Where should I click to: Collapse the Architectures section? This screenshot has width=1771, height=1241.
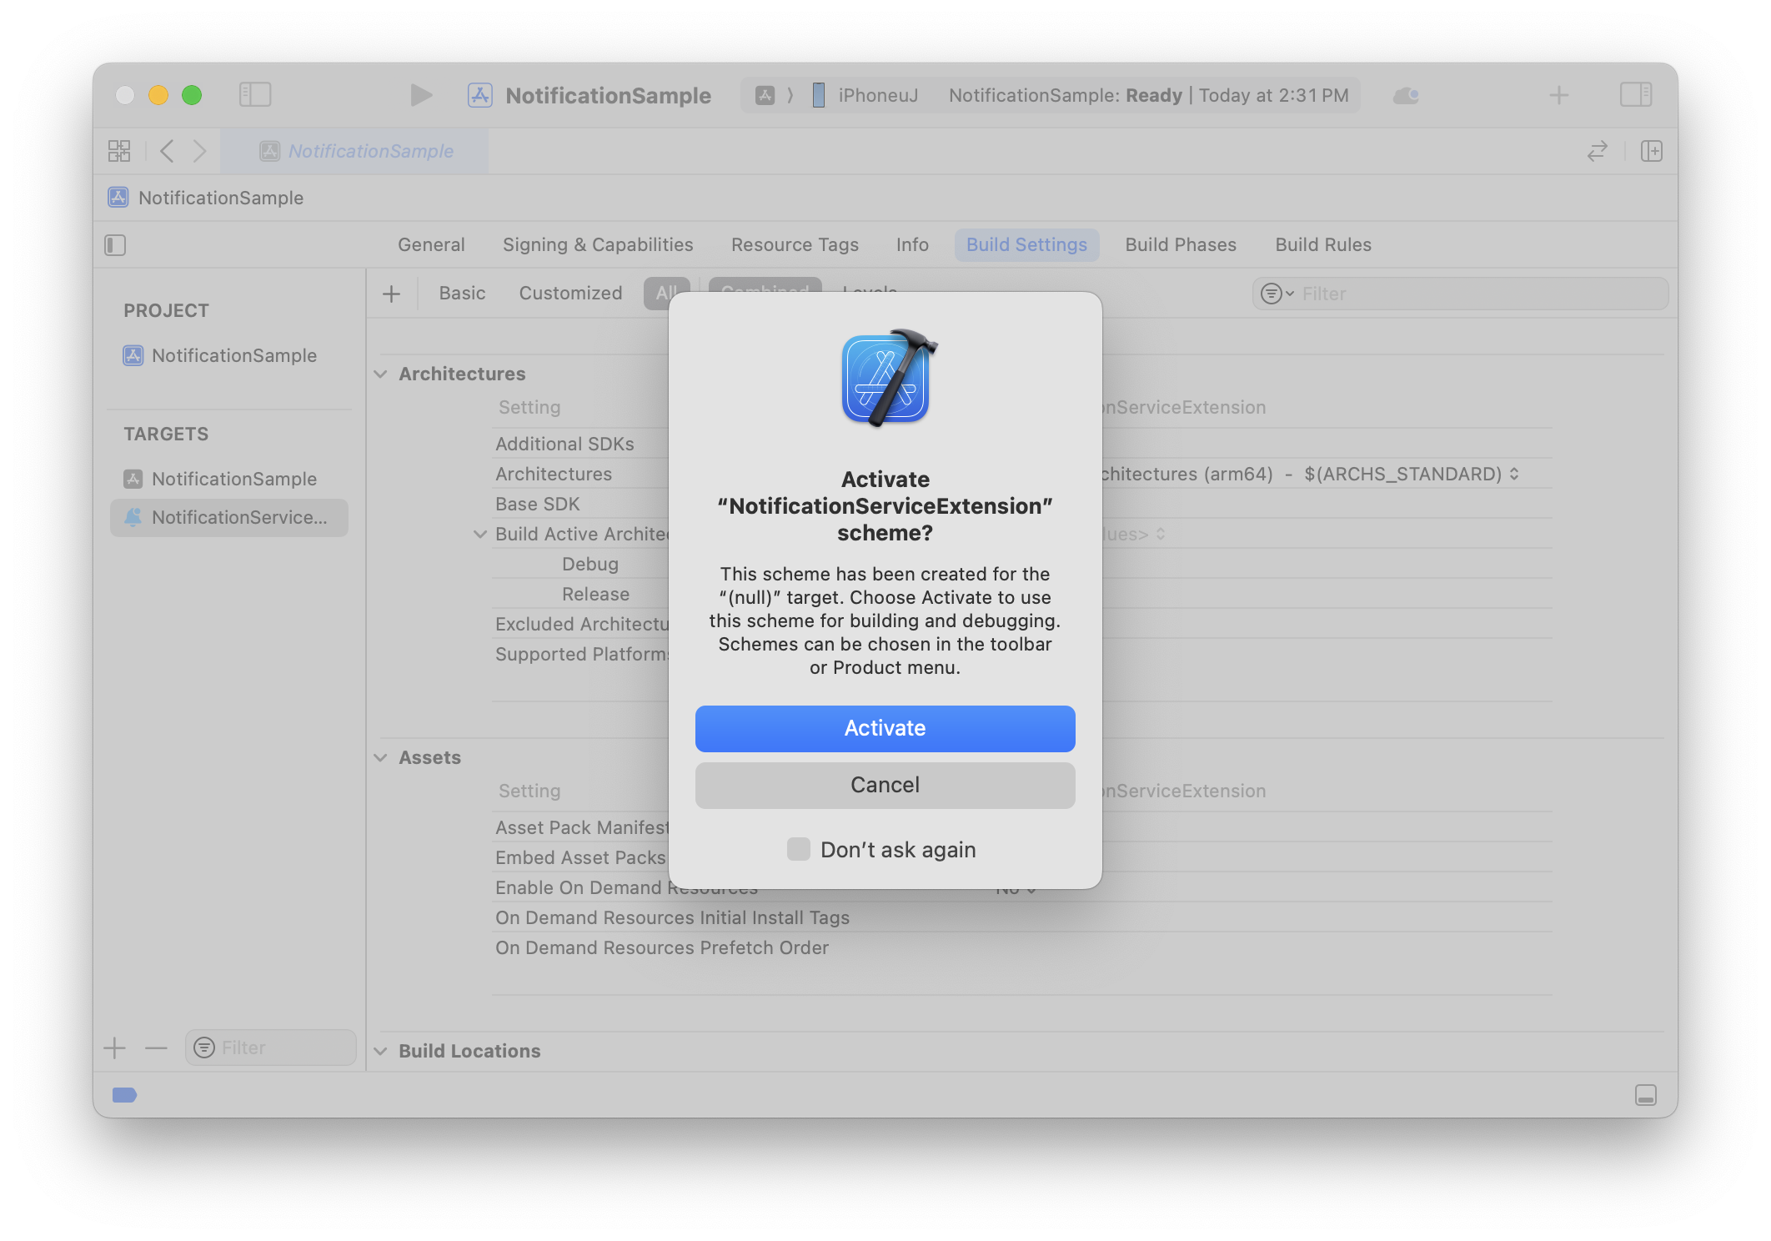(381, 374)
